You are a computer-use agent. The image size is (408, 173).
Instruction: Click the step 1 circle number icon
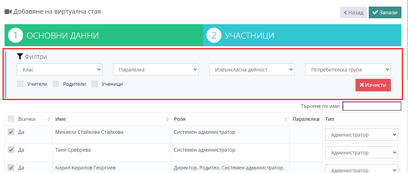15,35
